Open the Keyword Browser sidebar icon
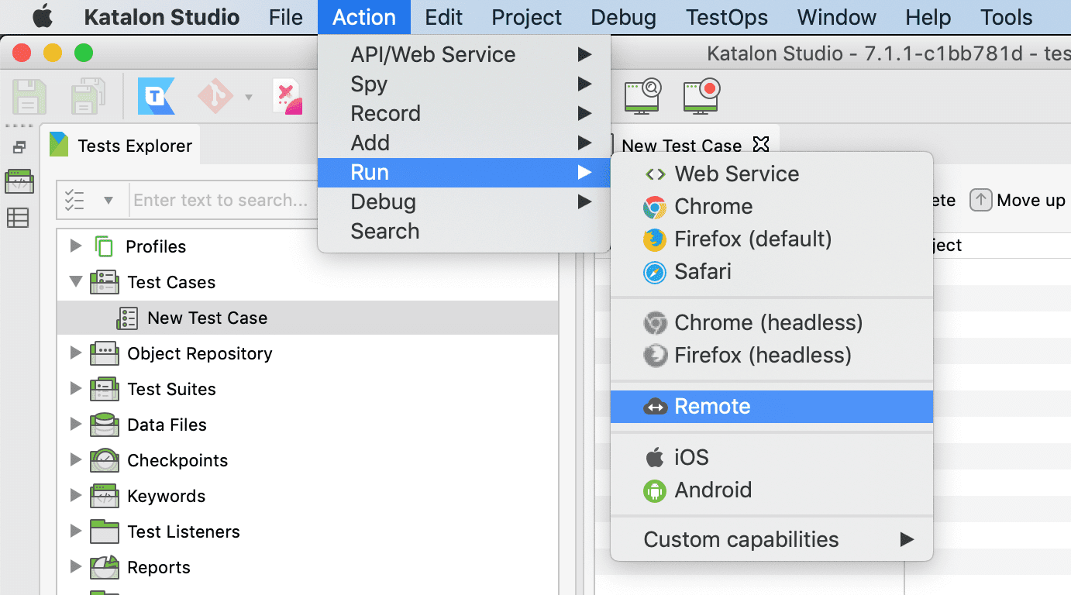The height and width of the screenshot is (595, 1071). 19,181
